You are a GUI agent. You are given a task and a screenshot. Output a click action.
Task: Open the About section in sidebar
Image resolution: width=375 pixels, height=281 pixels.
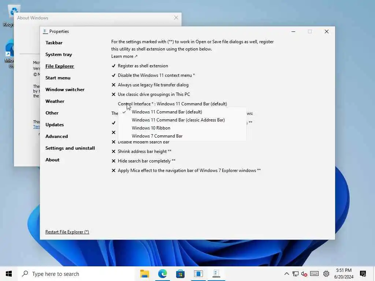point(52,160)
